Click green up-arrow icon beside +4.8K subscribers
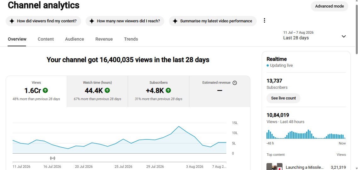 tap(168, 90)
